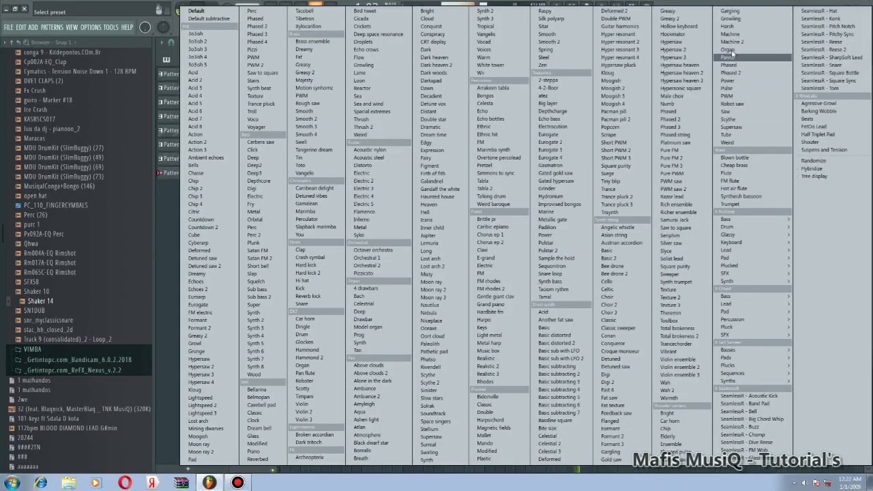Choose the Default preset

(196, 11)
